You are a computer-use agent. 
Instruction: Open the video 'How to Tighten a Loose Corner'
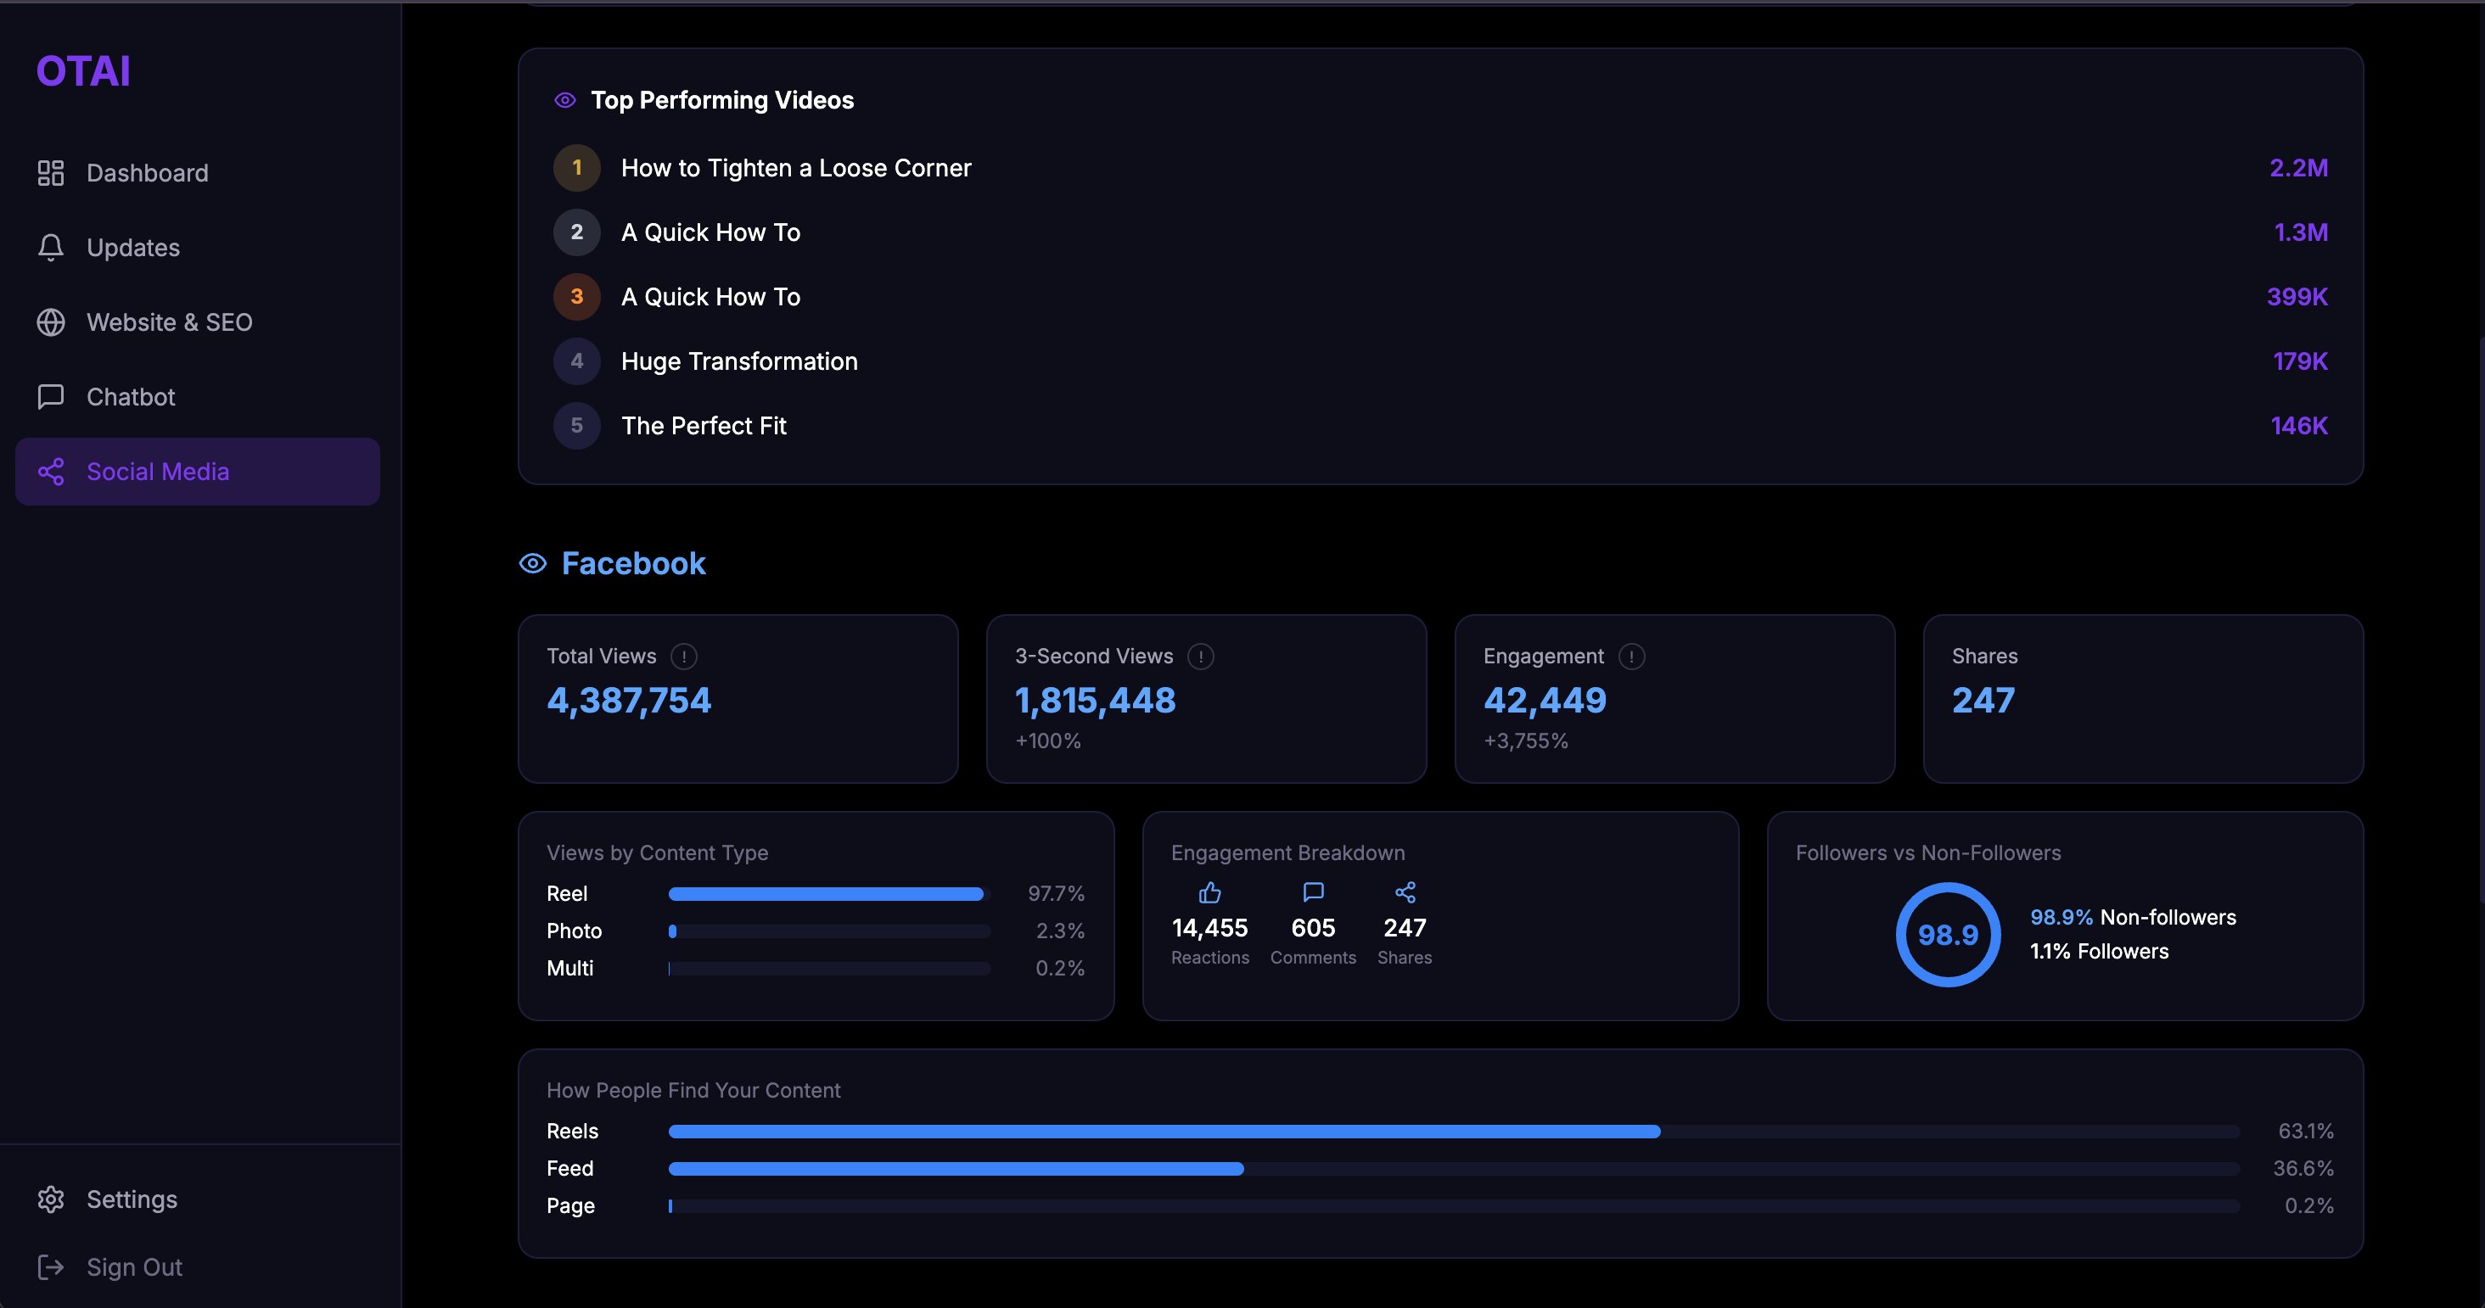click(795, 167)
